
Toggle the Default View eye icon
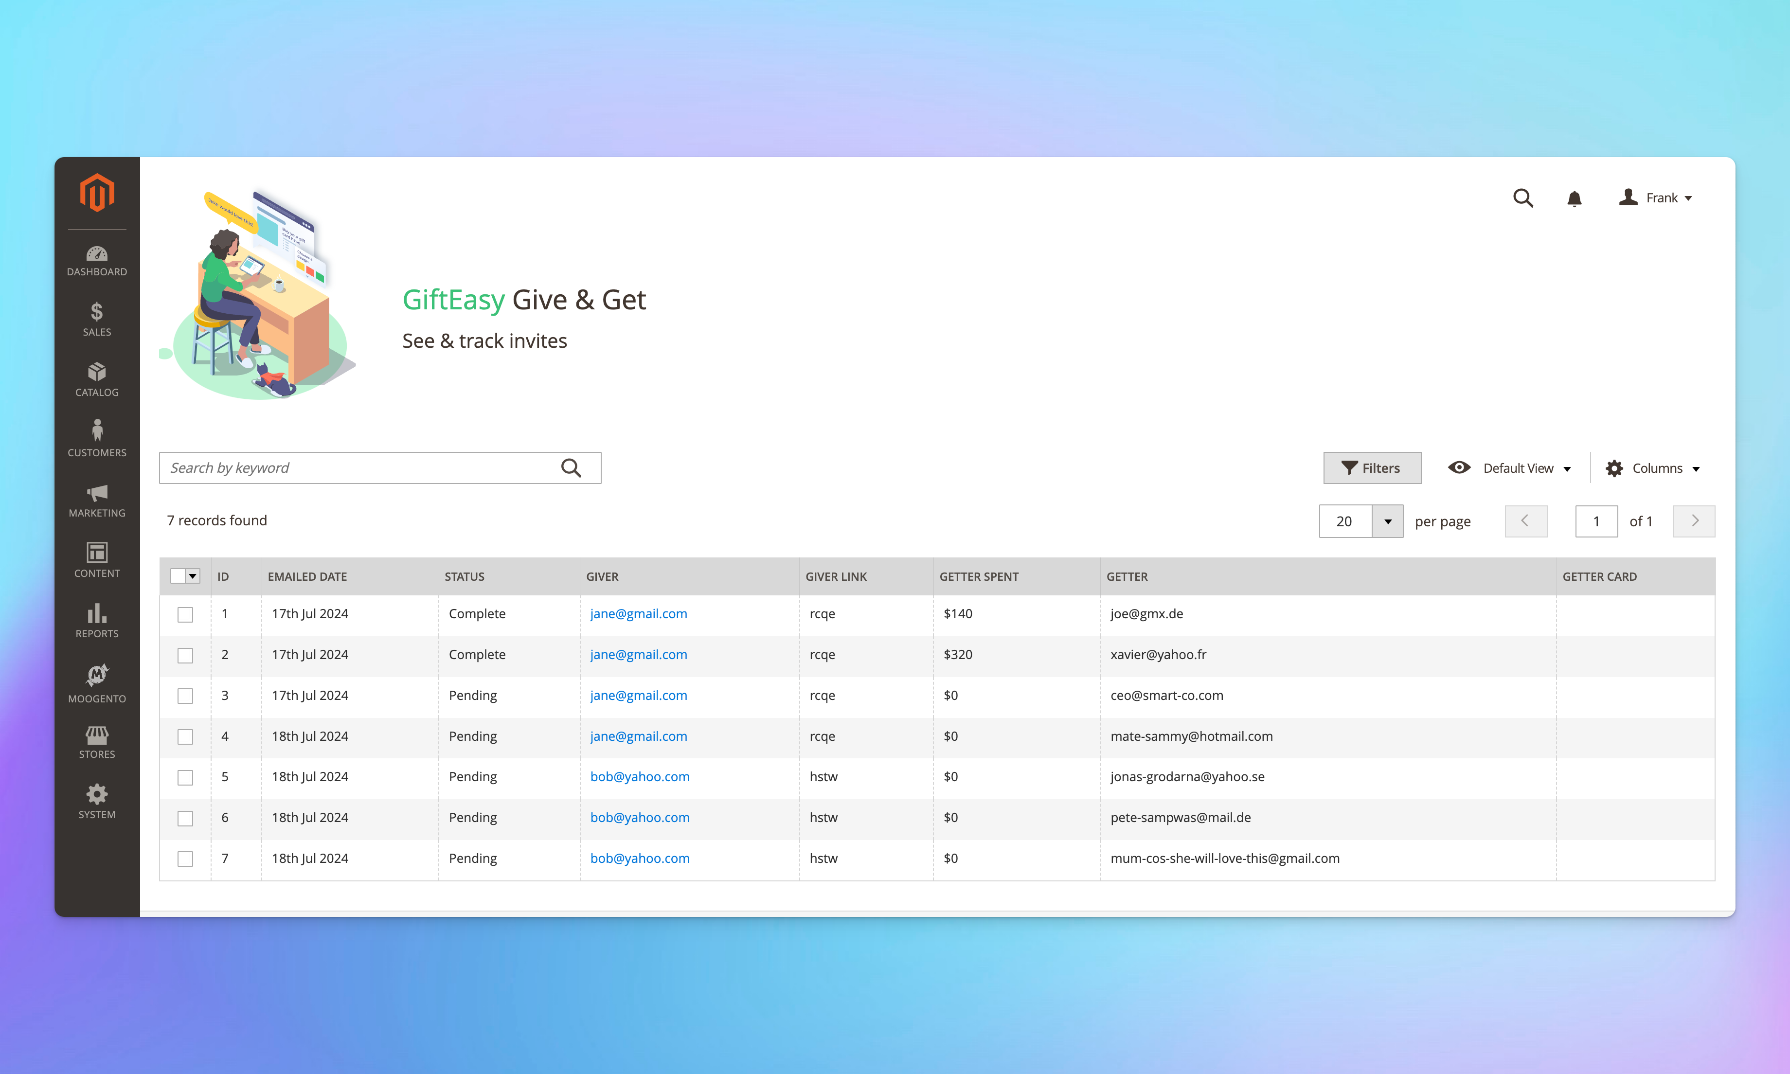1459,467
